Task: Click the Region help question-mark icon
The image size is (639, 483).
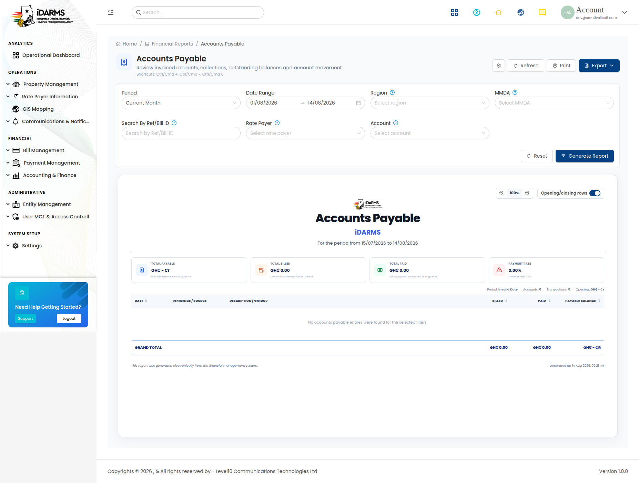Action: [392, 92]
